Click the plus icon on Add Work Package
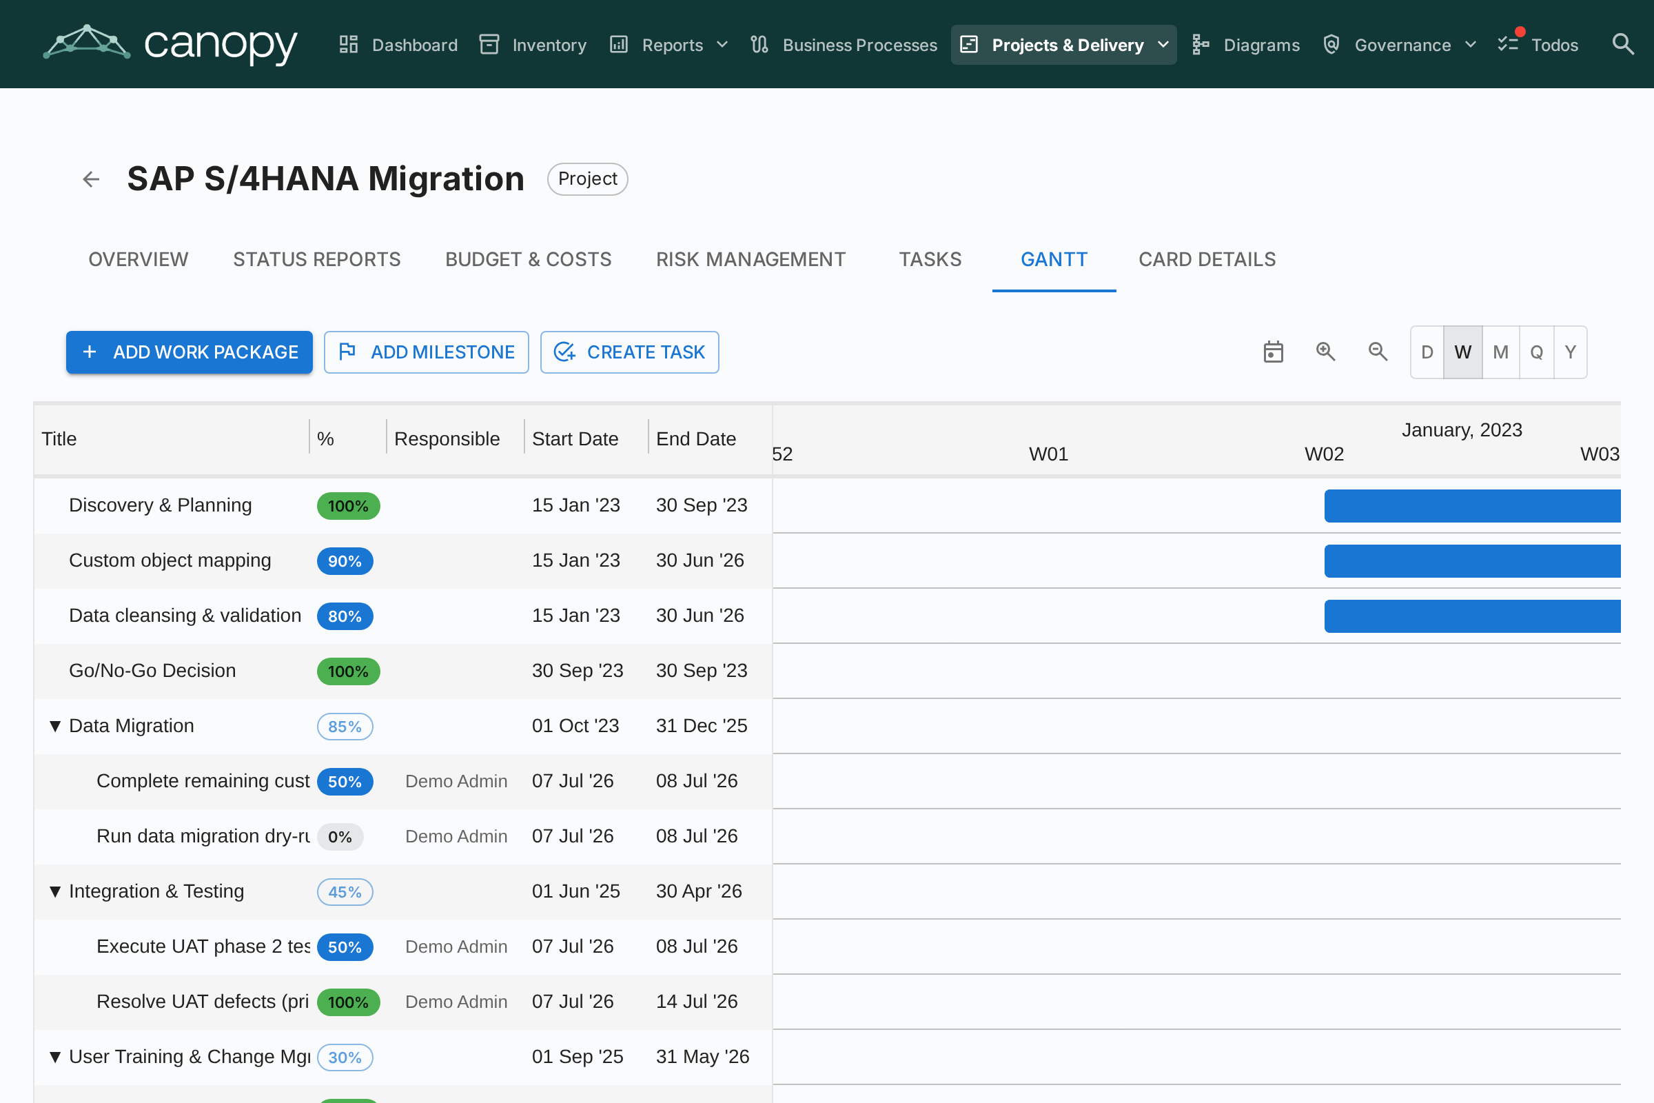The image size is (1654, 1103). (x=90, y=352)
